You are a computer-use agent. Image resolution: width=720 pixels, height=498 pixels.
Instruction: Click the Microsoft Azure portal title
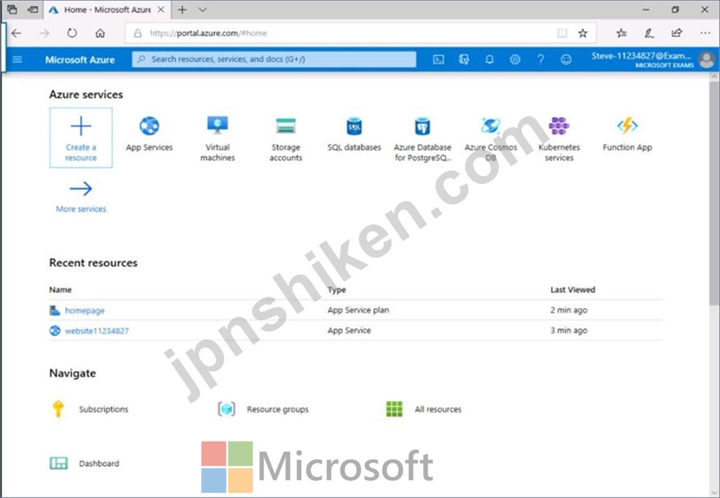(80, 60)
